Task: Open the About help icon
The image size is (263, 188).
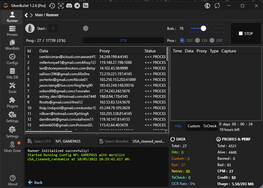Action: pyautogui.click(x=13, y=180)
